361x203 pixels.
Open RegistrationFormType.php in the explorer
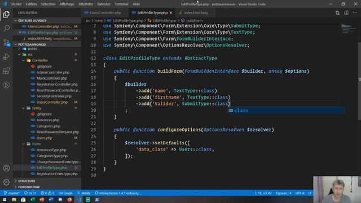[57, 174]
